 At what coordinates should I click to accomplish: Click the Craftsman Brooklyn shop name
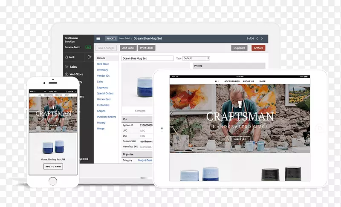tap(71, 40)
